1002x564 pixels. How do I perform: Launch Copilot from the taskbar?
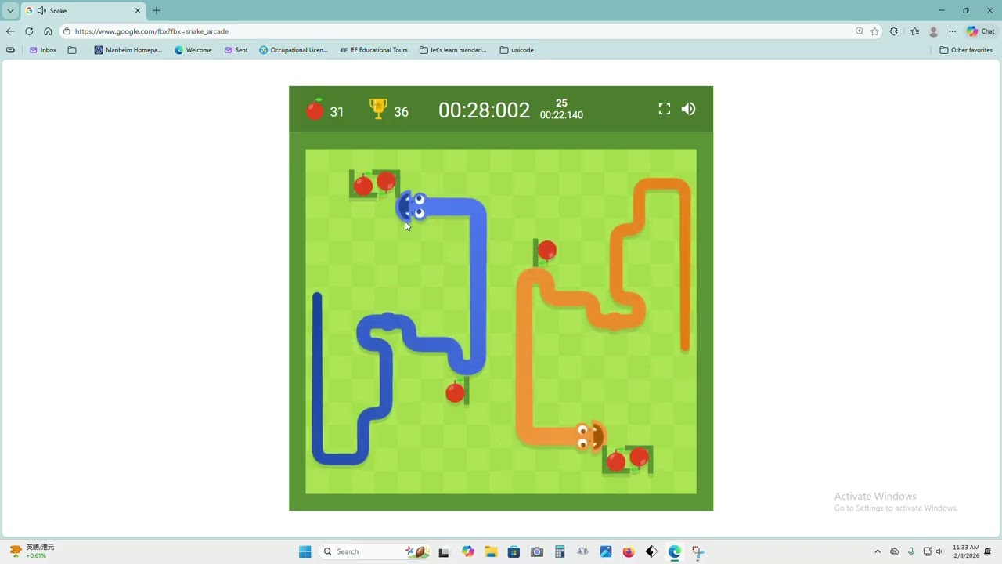click(x=468, y=551)
